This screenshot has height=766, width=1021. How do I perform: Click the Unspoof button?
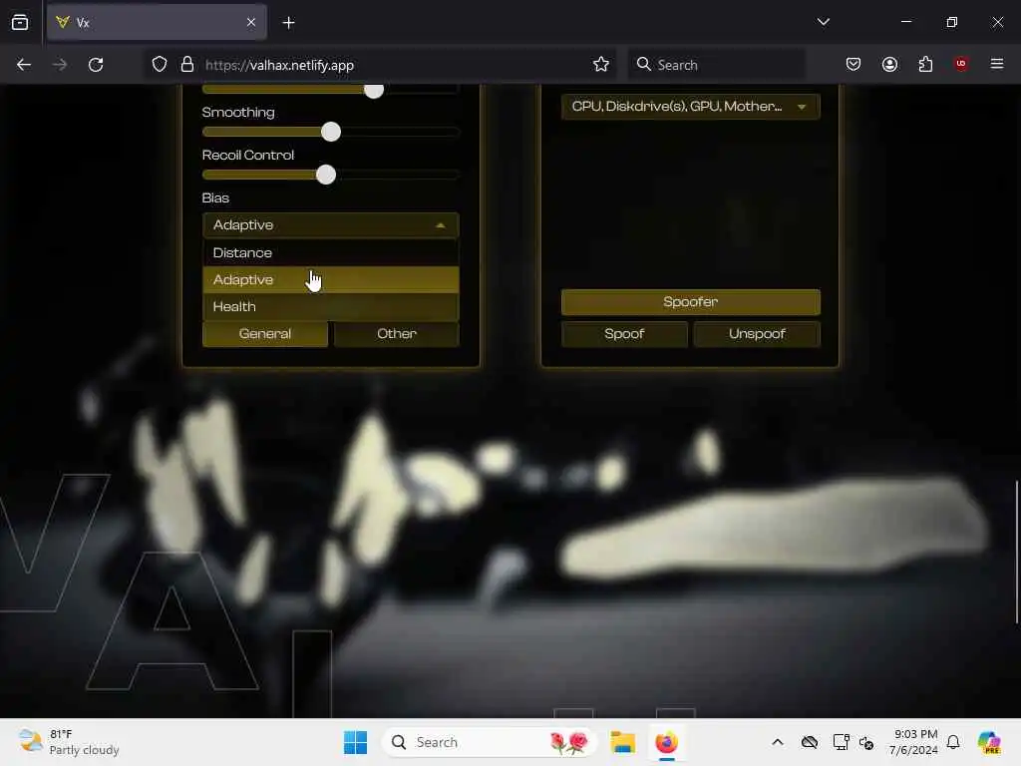[757, 334]
